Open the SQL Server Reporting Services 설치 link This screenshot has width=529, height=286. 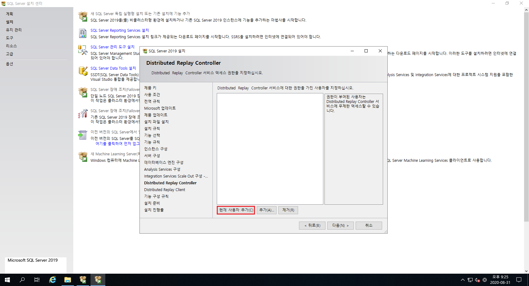point(119,30)
